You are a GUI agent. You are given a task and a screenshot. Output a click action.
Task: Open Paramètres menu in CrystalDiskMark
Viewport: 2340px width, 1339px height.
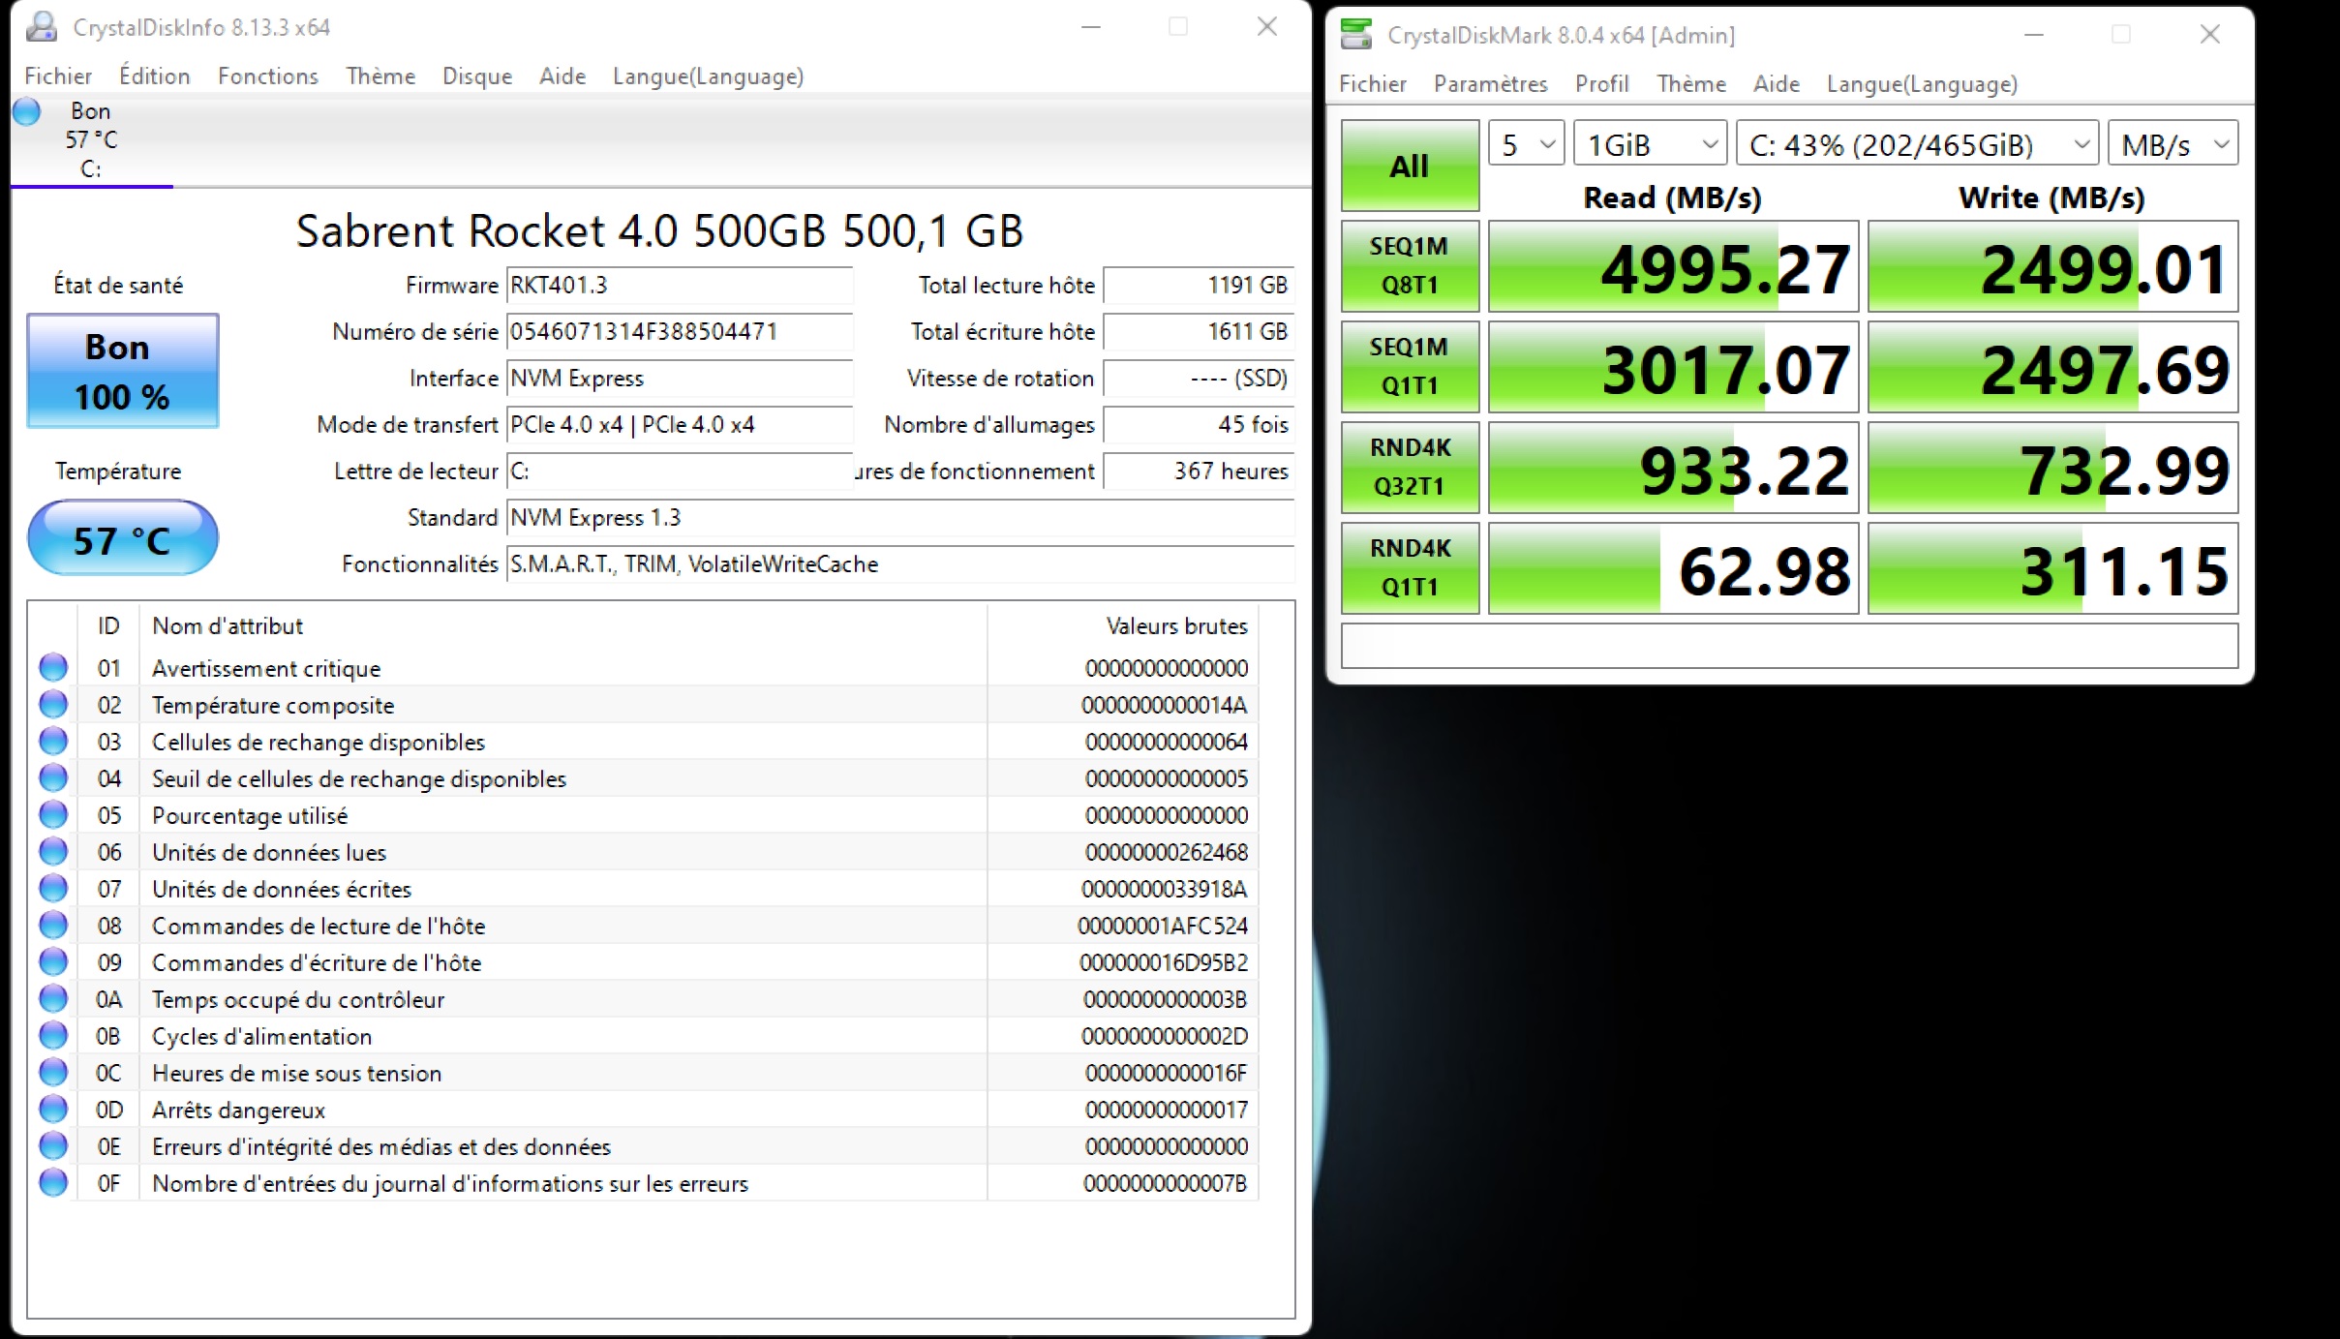coord(1491,83)
